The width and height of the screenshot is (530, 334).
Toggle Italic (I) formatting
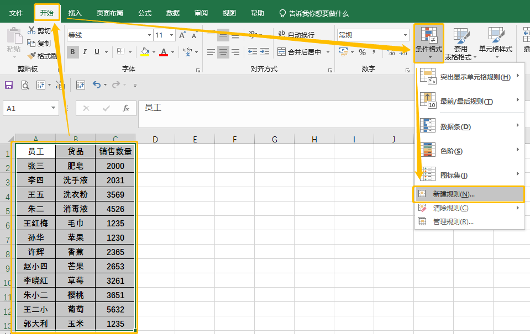point(85,52)
